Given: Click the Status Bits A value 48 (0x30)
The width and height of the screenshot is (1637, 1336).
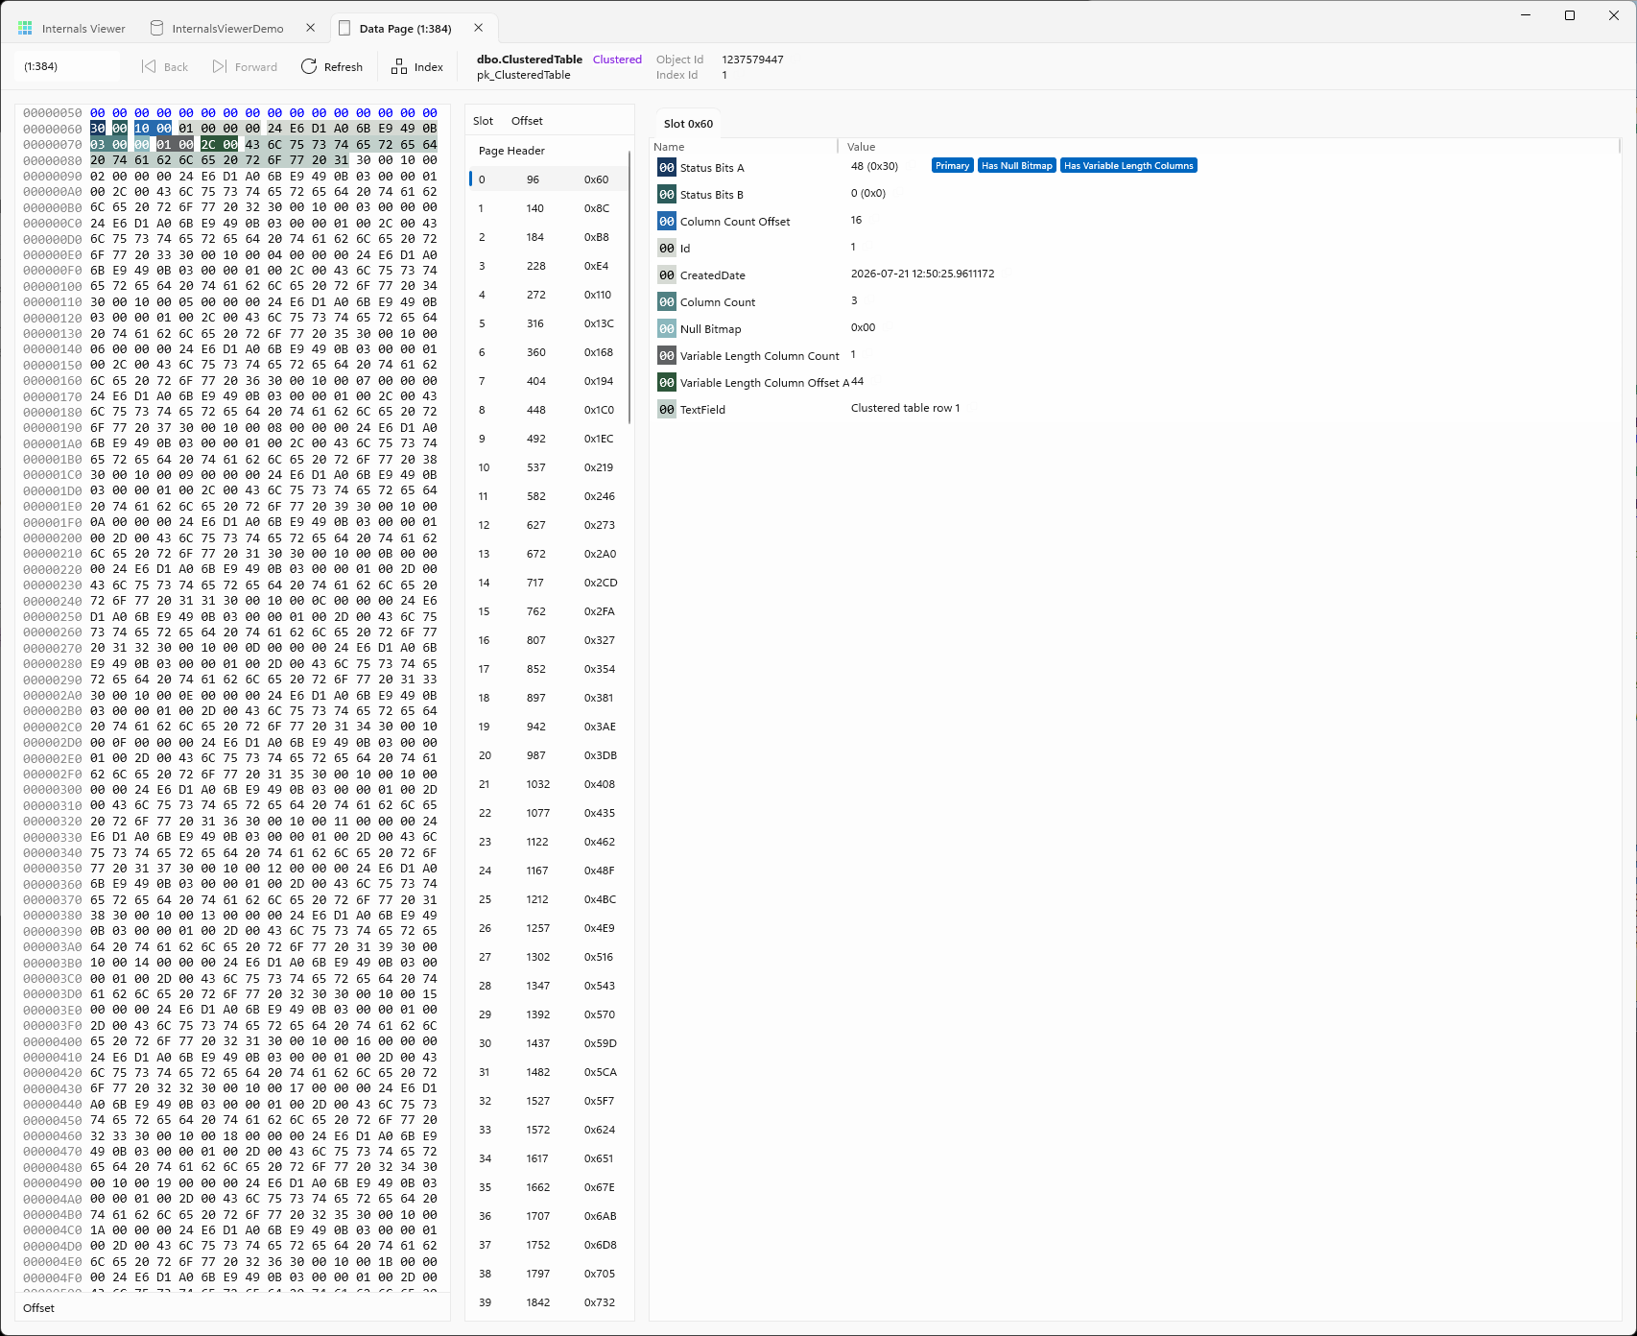Looking at the screenshot, I should pyautogui.click(x=874, y=166).
